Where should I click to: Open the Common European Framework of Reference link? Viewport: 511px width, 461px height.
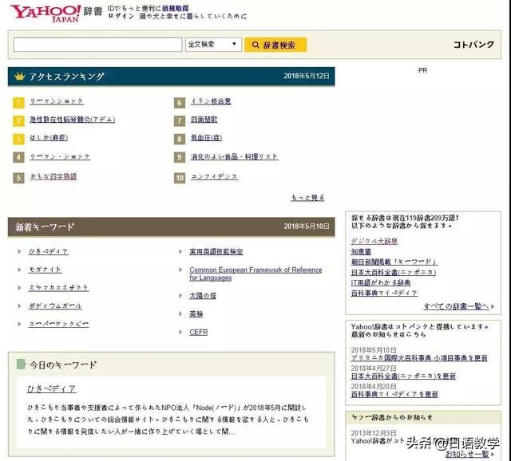coord(255,274)
